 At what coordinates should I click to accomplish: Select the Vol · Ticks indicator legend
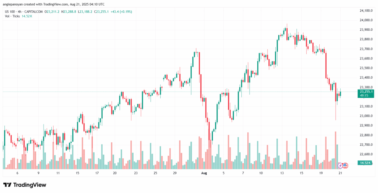(x=13, y=16)
